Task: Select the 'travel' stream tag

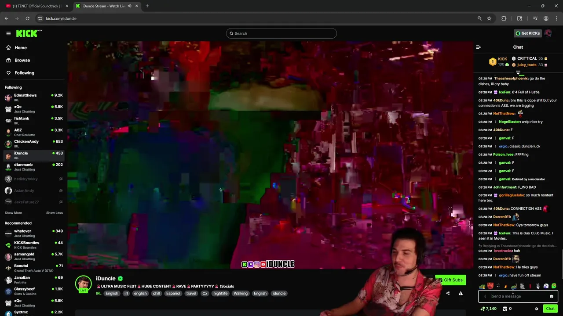Action: [x=191, y=293]
